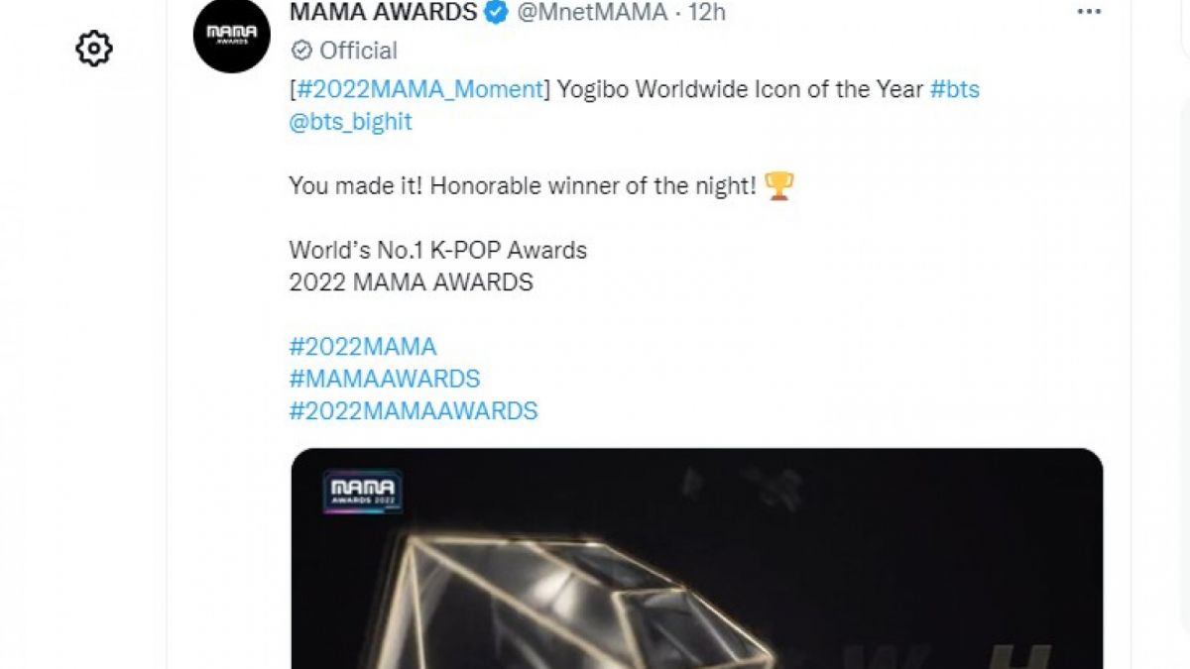Screen dimensions: 1190x669
Task: Open the settings gear icon
Action: pos(94,47)
